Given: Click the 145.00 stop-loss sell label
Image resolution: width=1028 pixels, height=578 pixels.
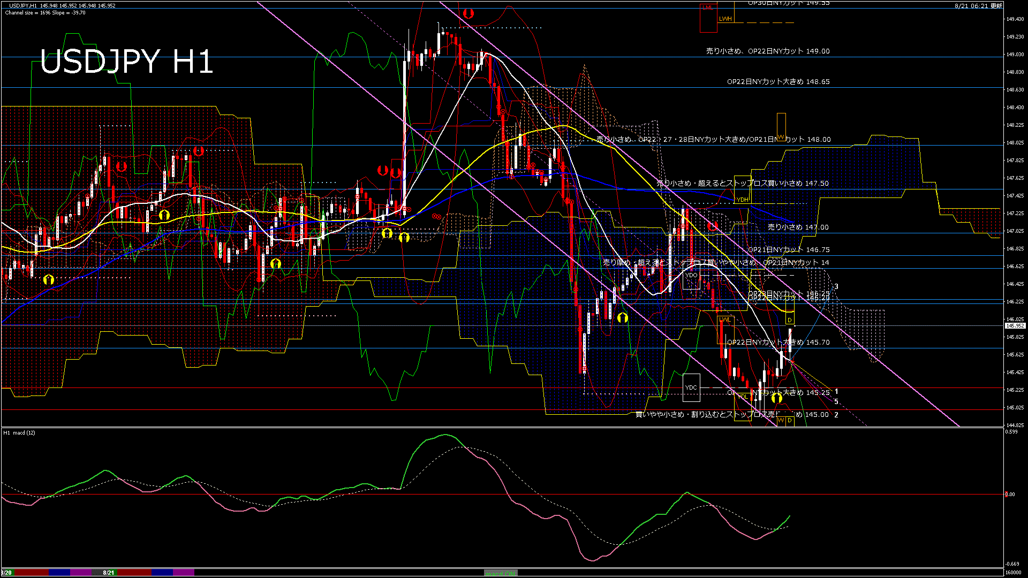Looking at the screenshot, I should (732, 415).
